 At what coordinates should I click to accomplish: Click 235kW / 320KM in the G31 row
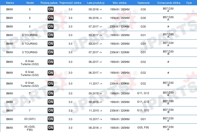click(119, 52)
